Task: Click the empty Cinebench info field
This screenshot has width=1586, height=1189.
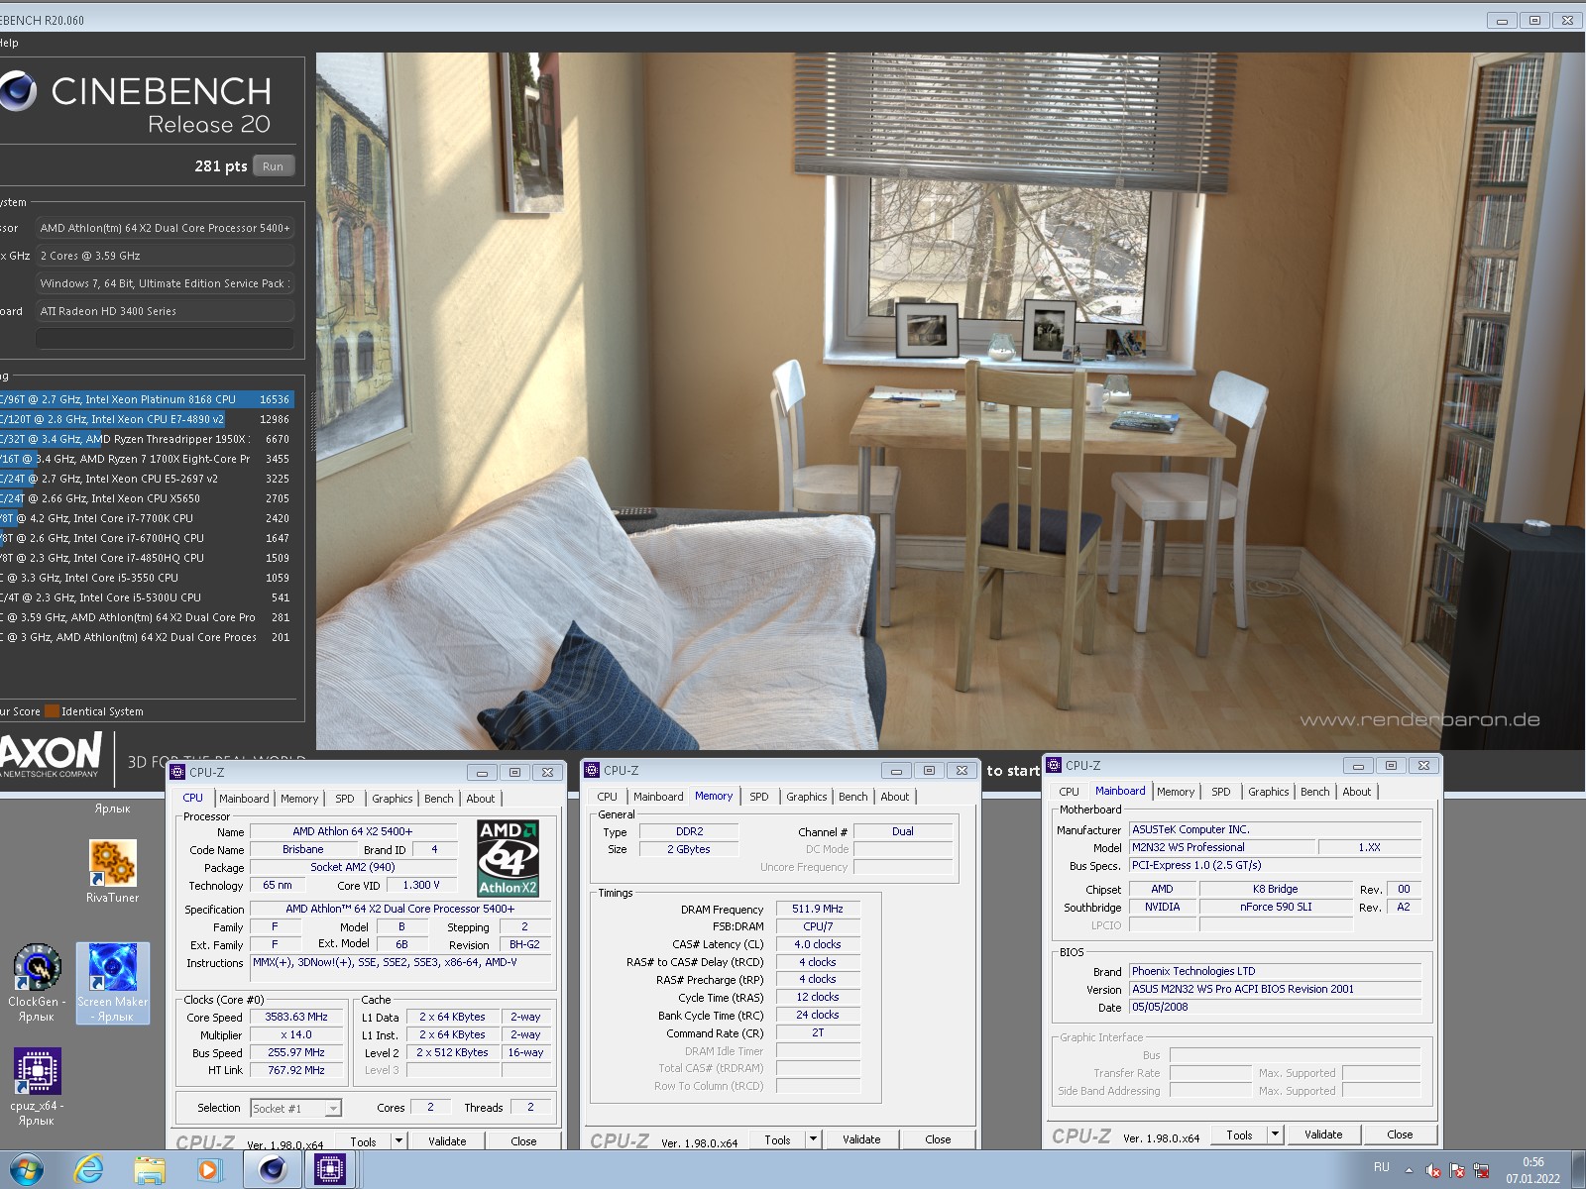Action: pyautogui.click(x=166, y=338)
